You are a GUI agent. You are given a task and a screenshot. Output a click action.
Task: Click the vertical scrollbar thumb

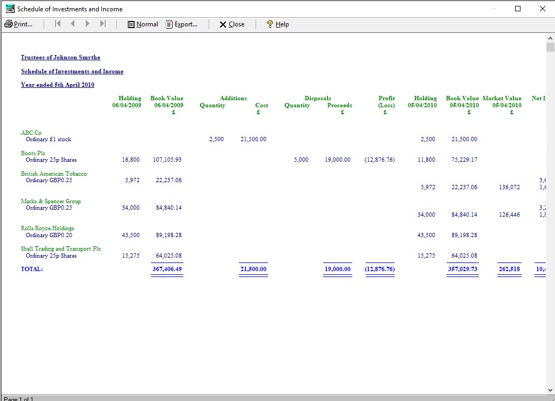(550, 47)
